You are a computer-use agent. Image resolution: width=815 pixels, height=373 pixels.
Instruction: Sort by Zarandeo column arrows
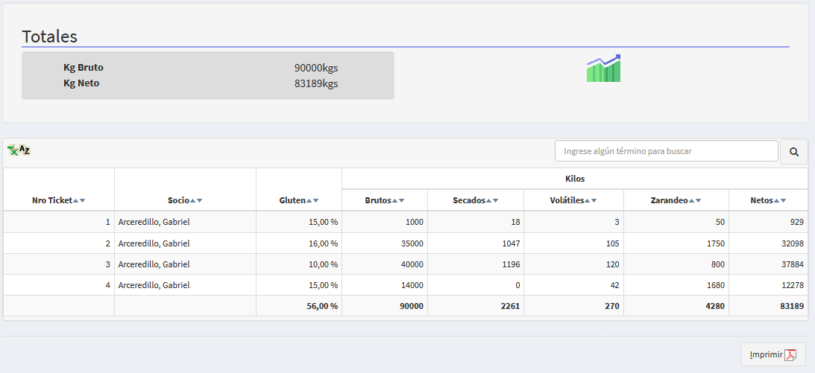(695, 200)
